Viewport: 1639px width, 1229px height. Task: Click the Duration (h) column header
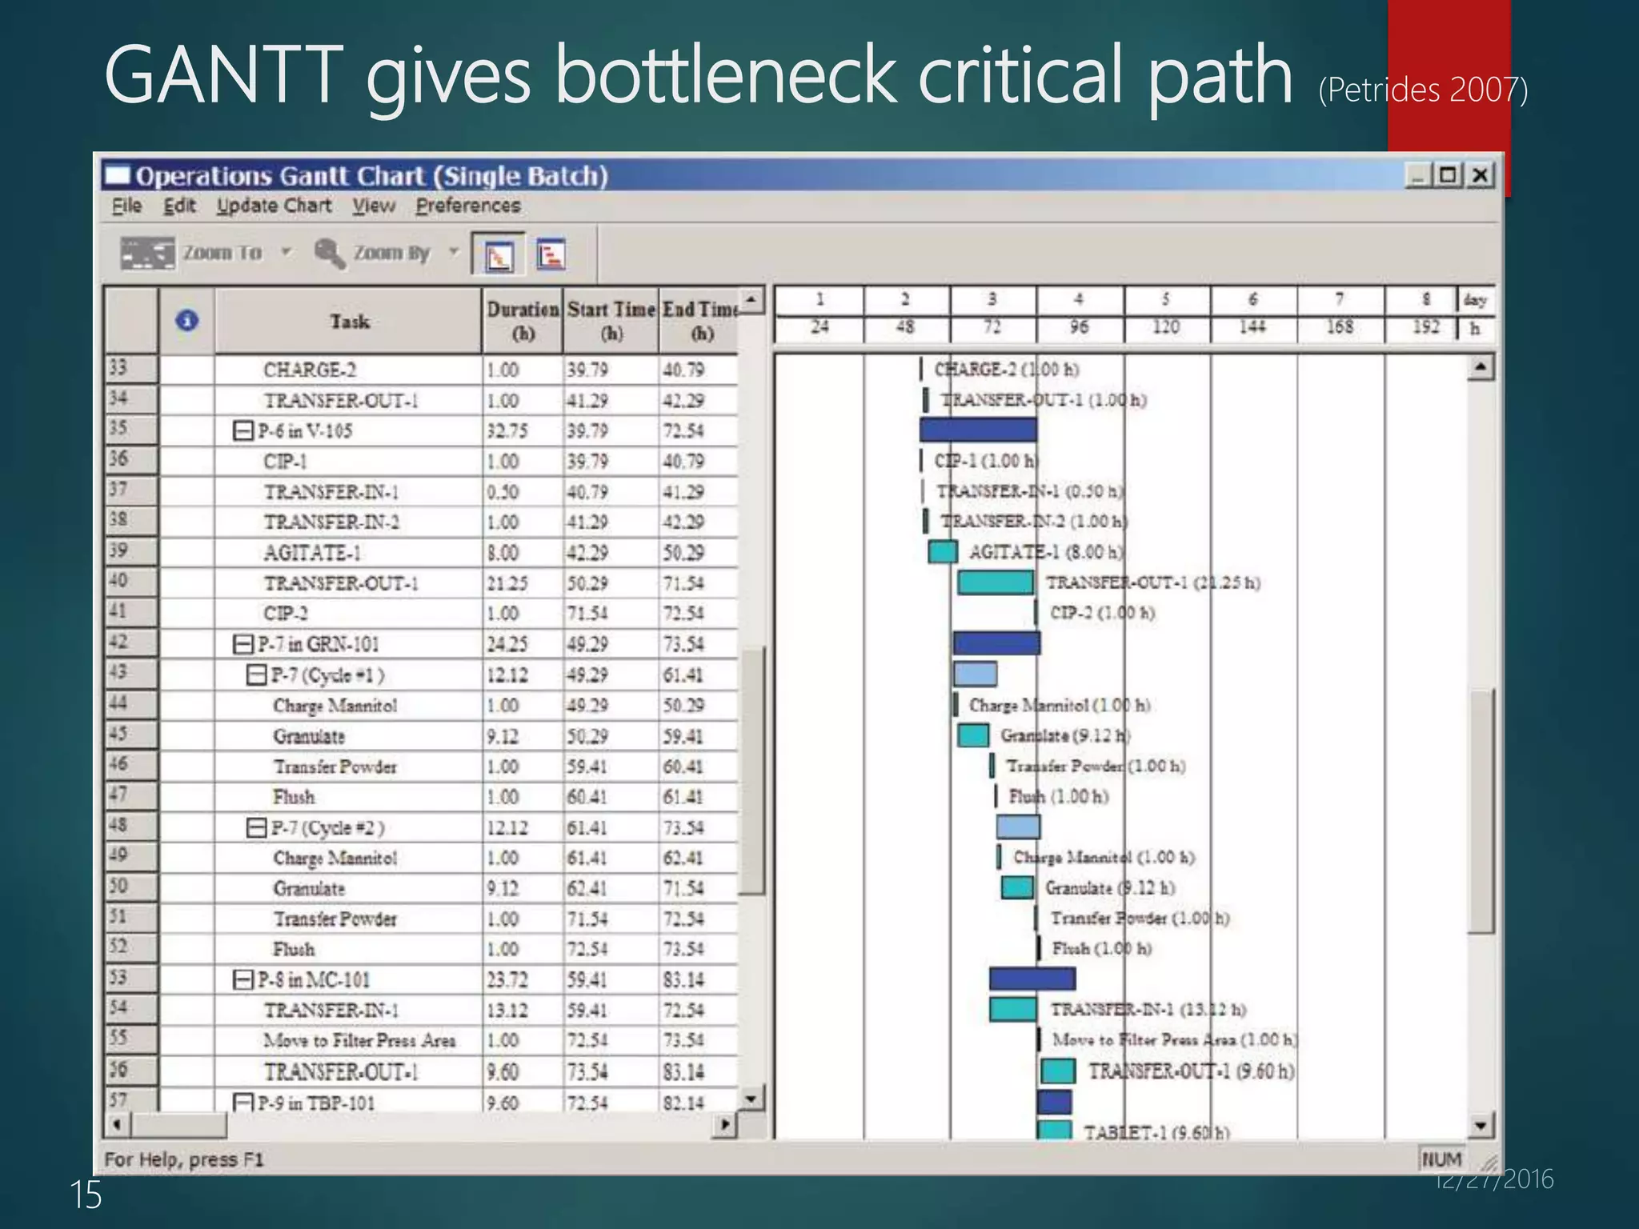[x=523, y=321]
